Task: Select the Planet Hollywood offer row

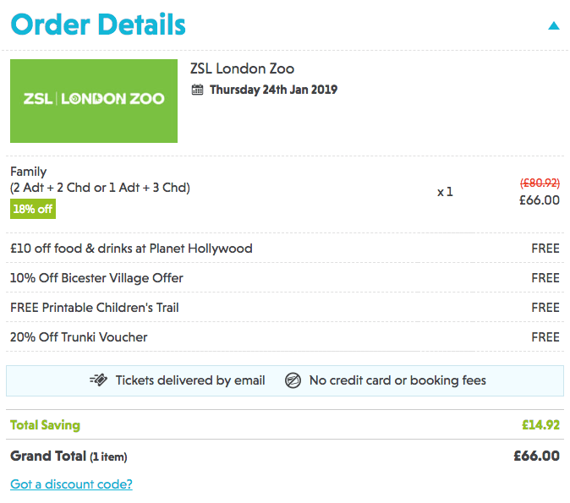Action: 285,249
